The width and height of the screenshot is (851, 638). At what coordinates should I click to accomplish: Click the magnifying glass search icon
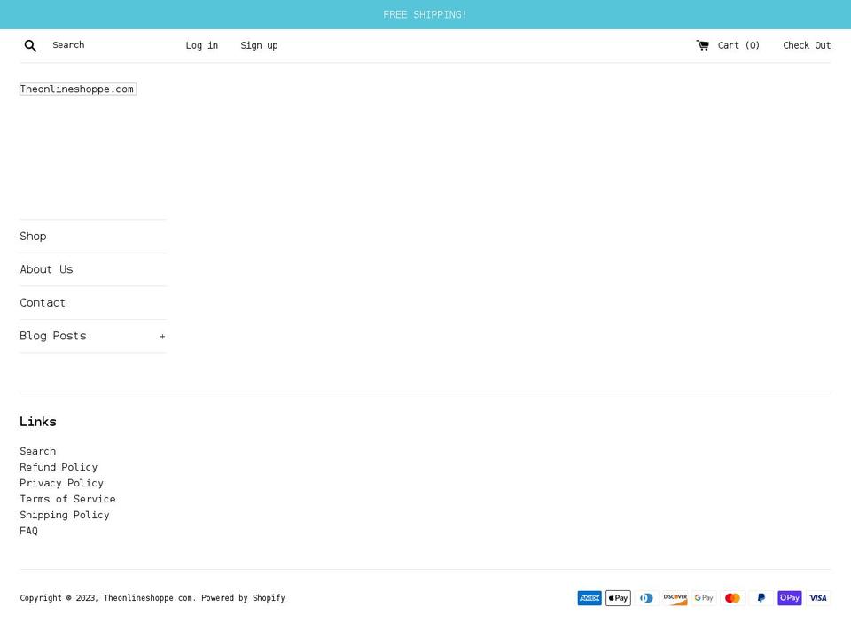tap(30, 45)
